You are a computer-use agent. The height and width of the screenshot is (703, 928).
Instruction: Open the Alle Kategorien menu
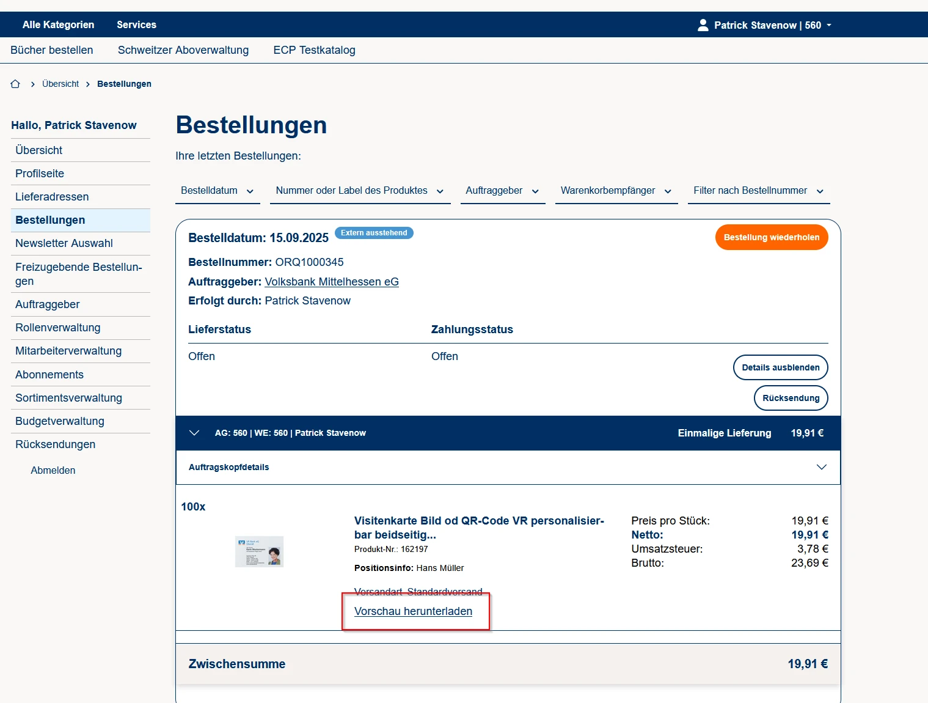pyautogui.click(x=59, y=25)
